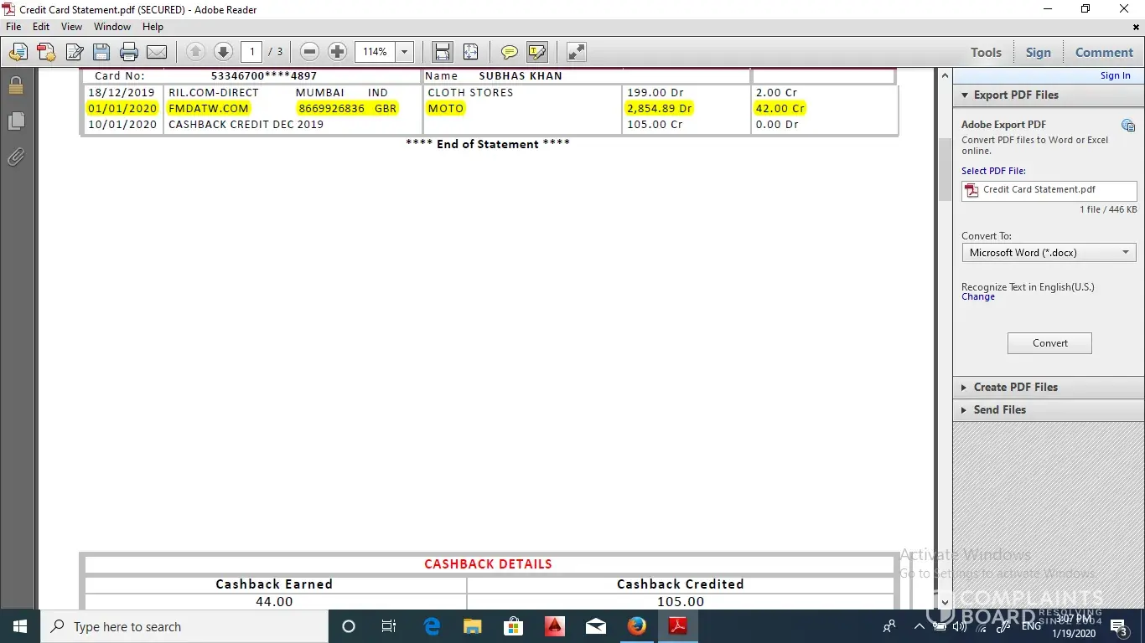Viewport: 1145px width, 643px height.
Task: Click the zoom in plus button
Action: (337, 52)
